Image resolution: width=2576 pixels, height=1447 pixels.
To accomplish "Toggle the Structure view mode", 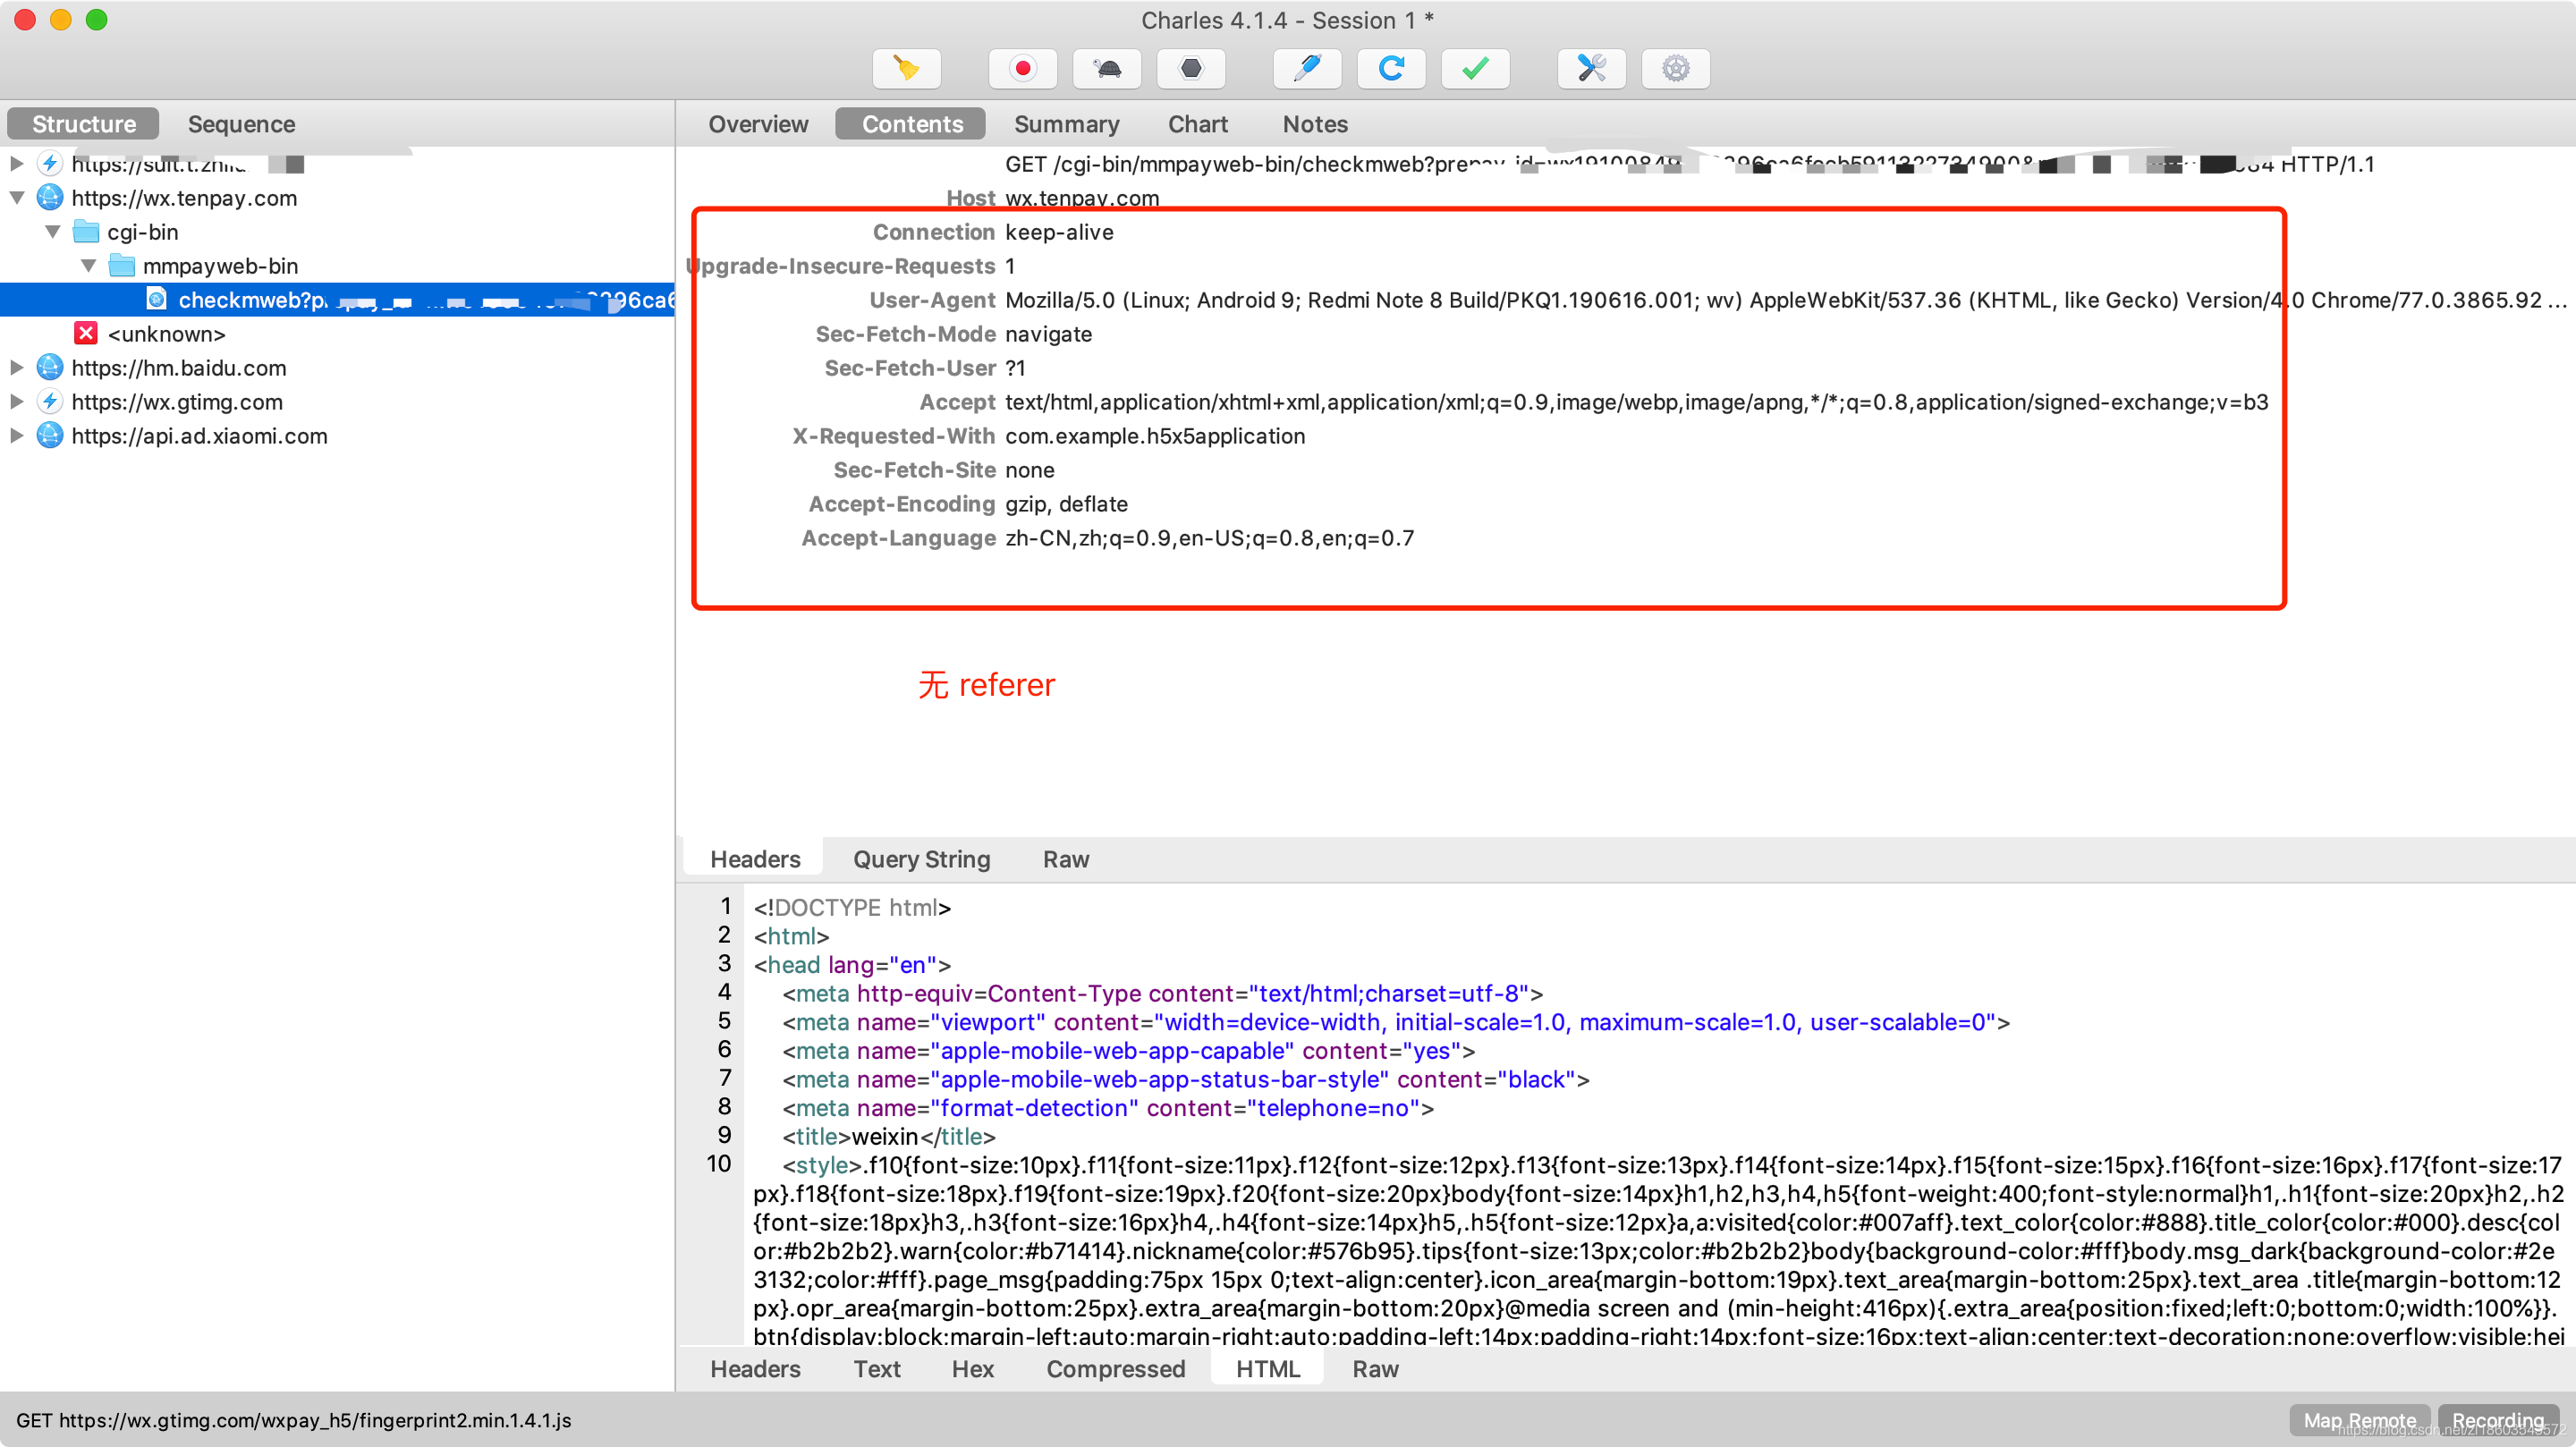I will (81, 122).
